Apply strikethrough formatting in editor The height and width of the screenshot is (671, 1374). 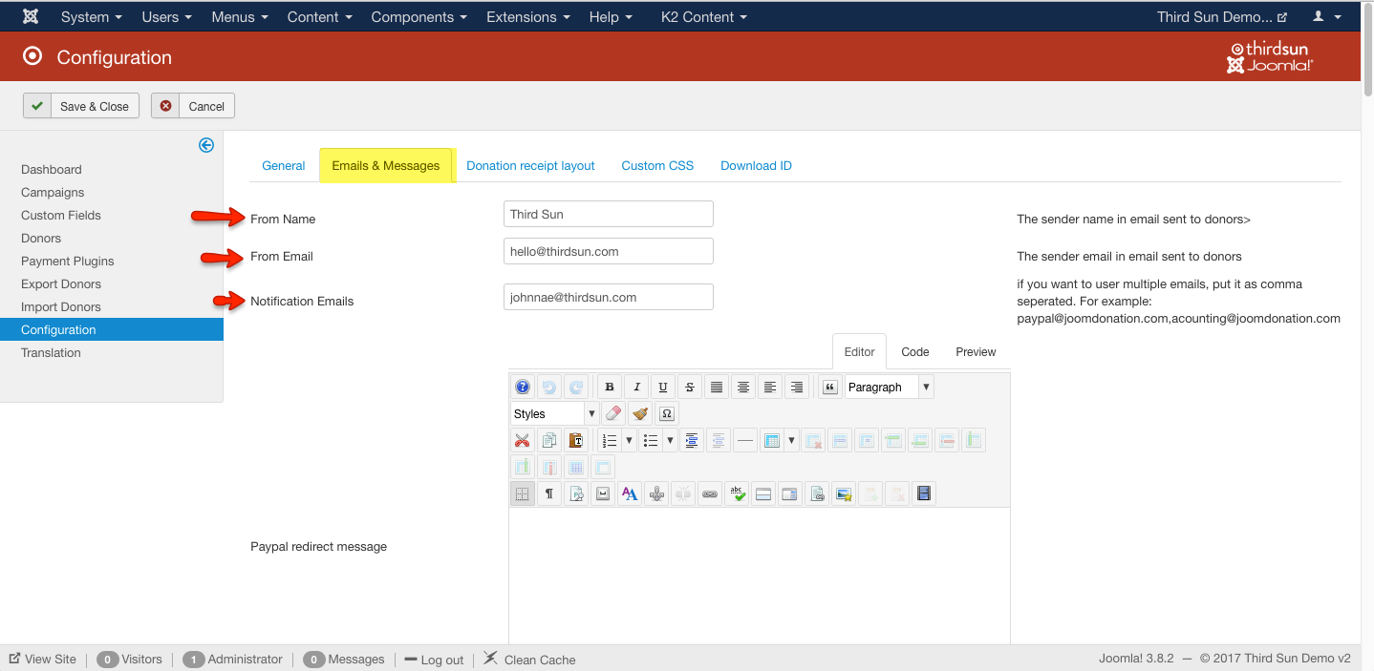pyautogui.click(x=690, y=388)
